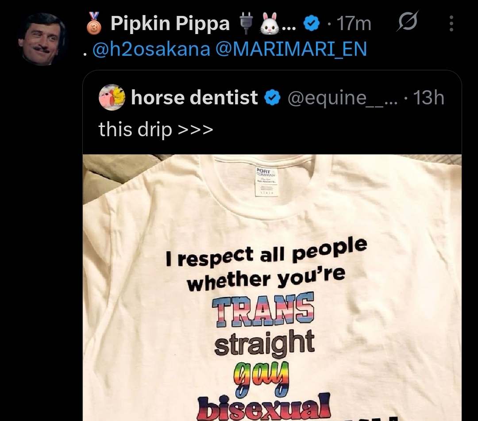Click the 13h quoted tweet timestamp
Viewport: 478px width, 421px height.
click(x=428, y=98)
